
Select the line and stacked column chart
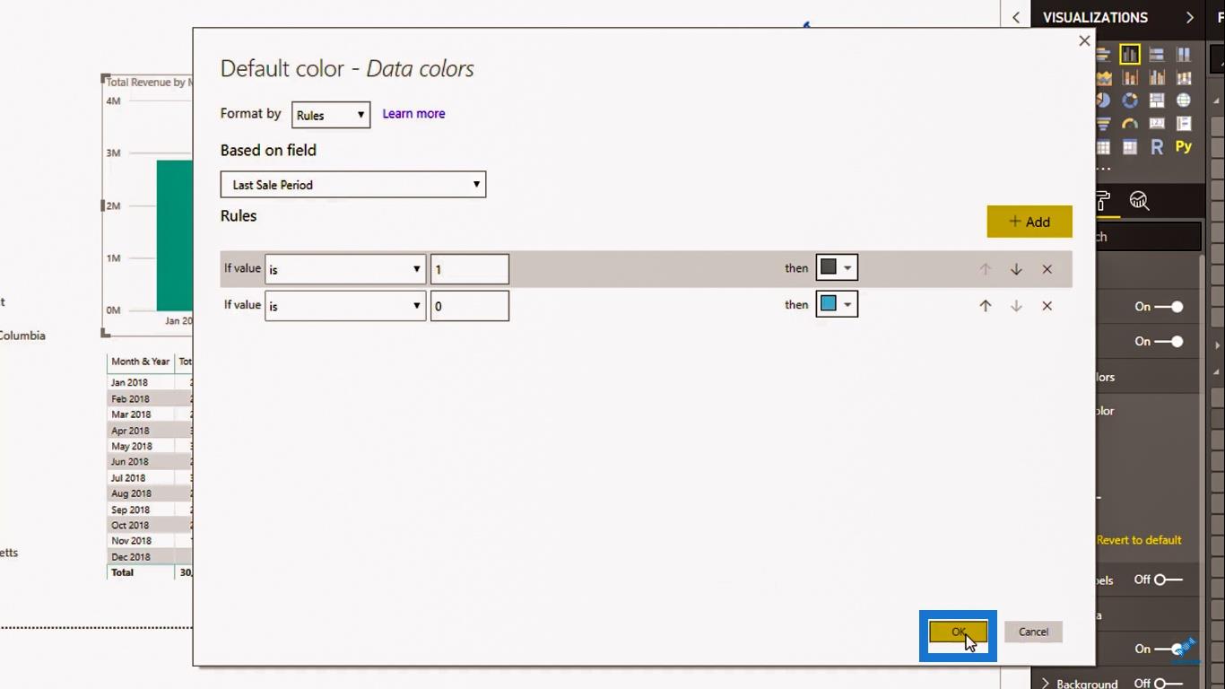1130,78
